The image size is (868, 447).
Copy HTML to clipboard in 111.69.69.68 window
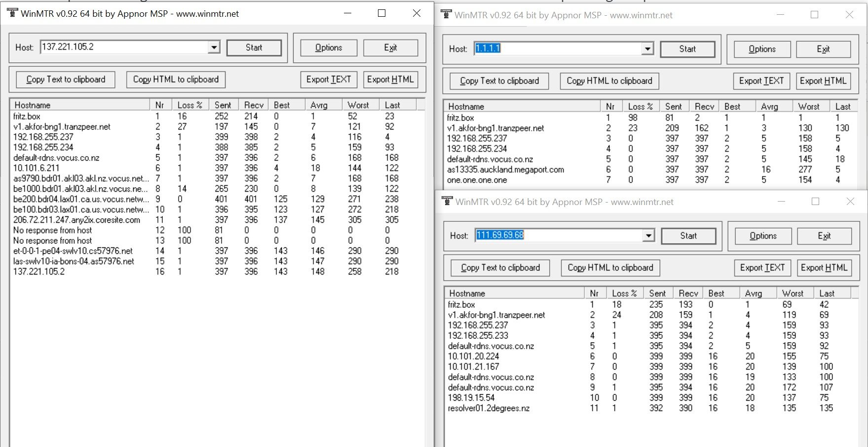610,268
